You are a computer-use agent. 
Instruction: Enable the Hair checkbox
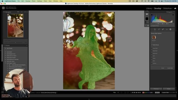pos(152,61)
